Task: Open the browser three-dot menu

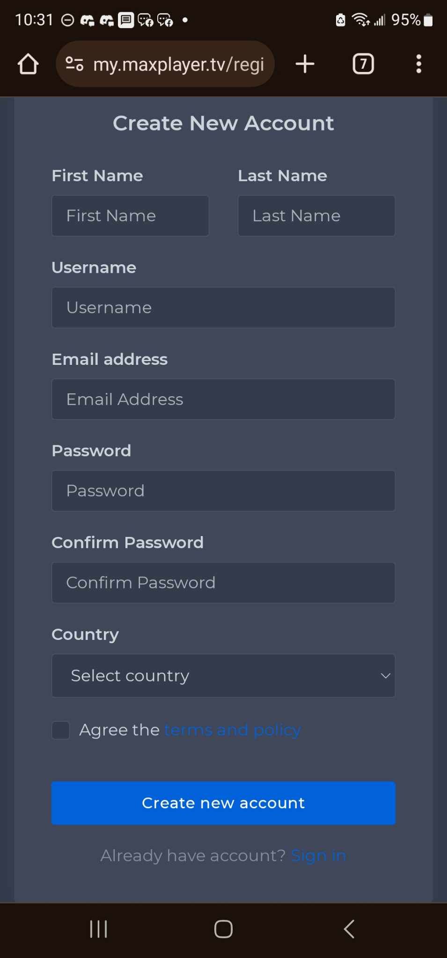Action: (x=419, y=64)
